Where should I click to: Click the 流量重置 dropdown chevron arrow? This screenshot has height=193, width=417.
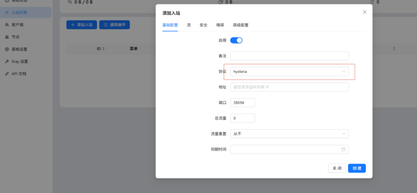click(x=344, y=134)
